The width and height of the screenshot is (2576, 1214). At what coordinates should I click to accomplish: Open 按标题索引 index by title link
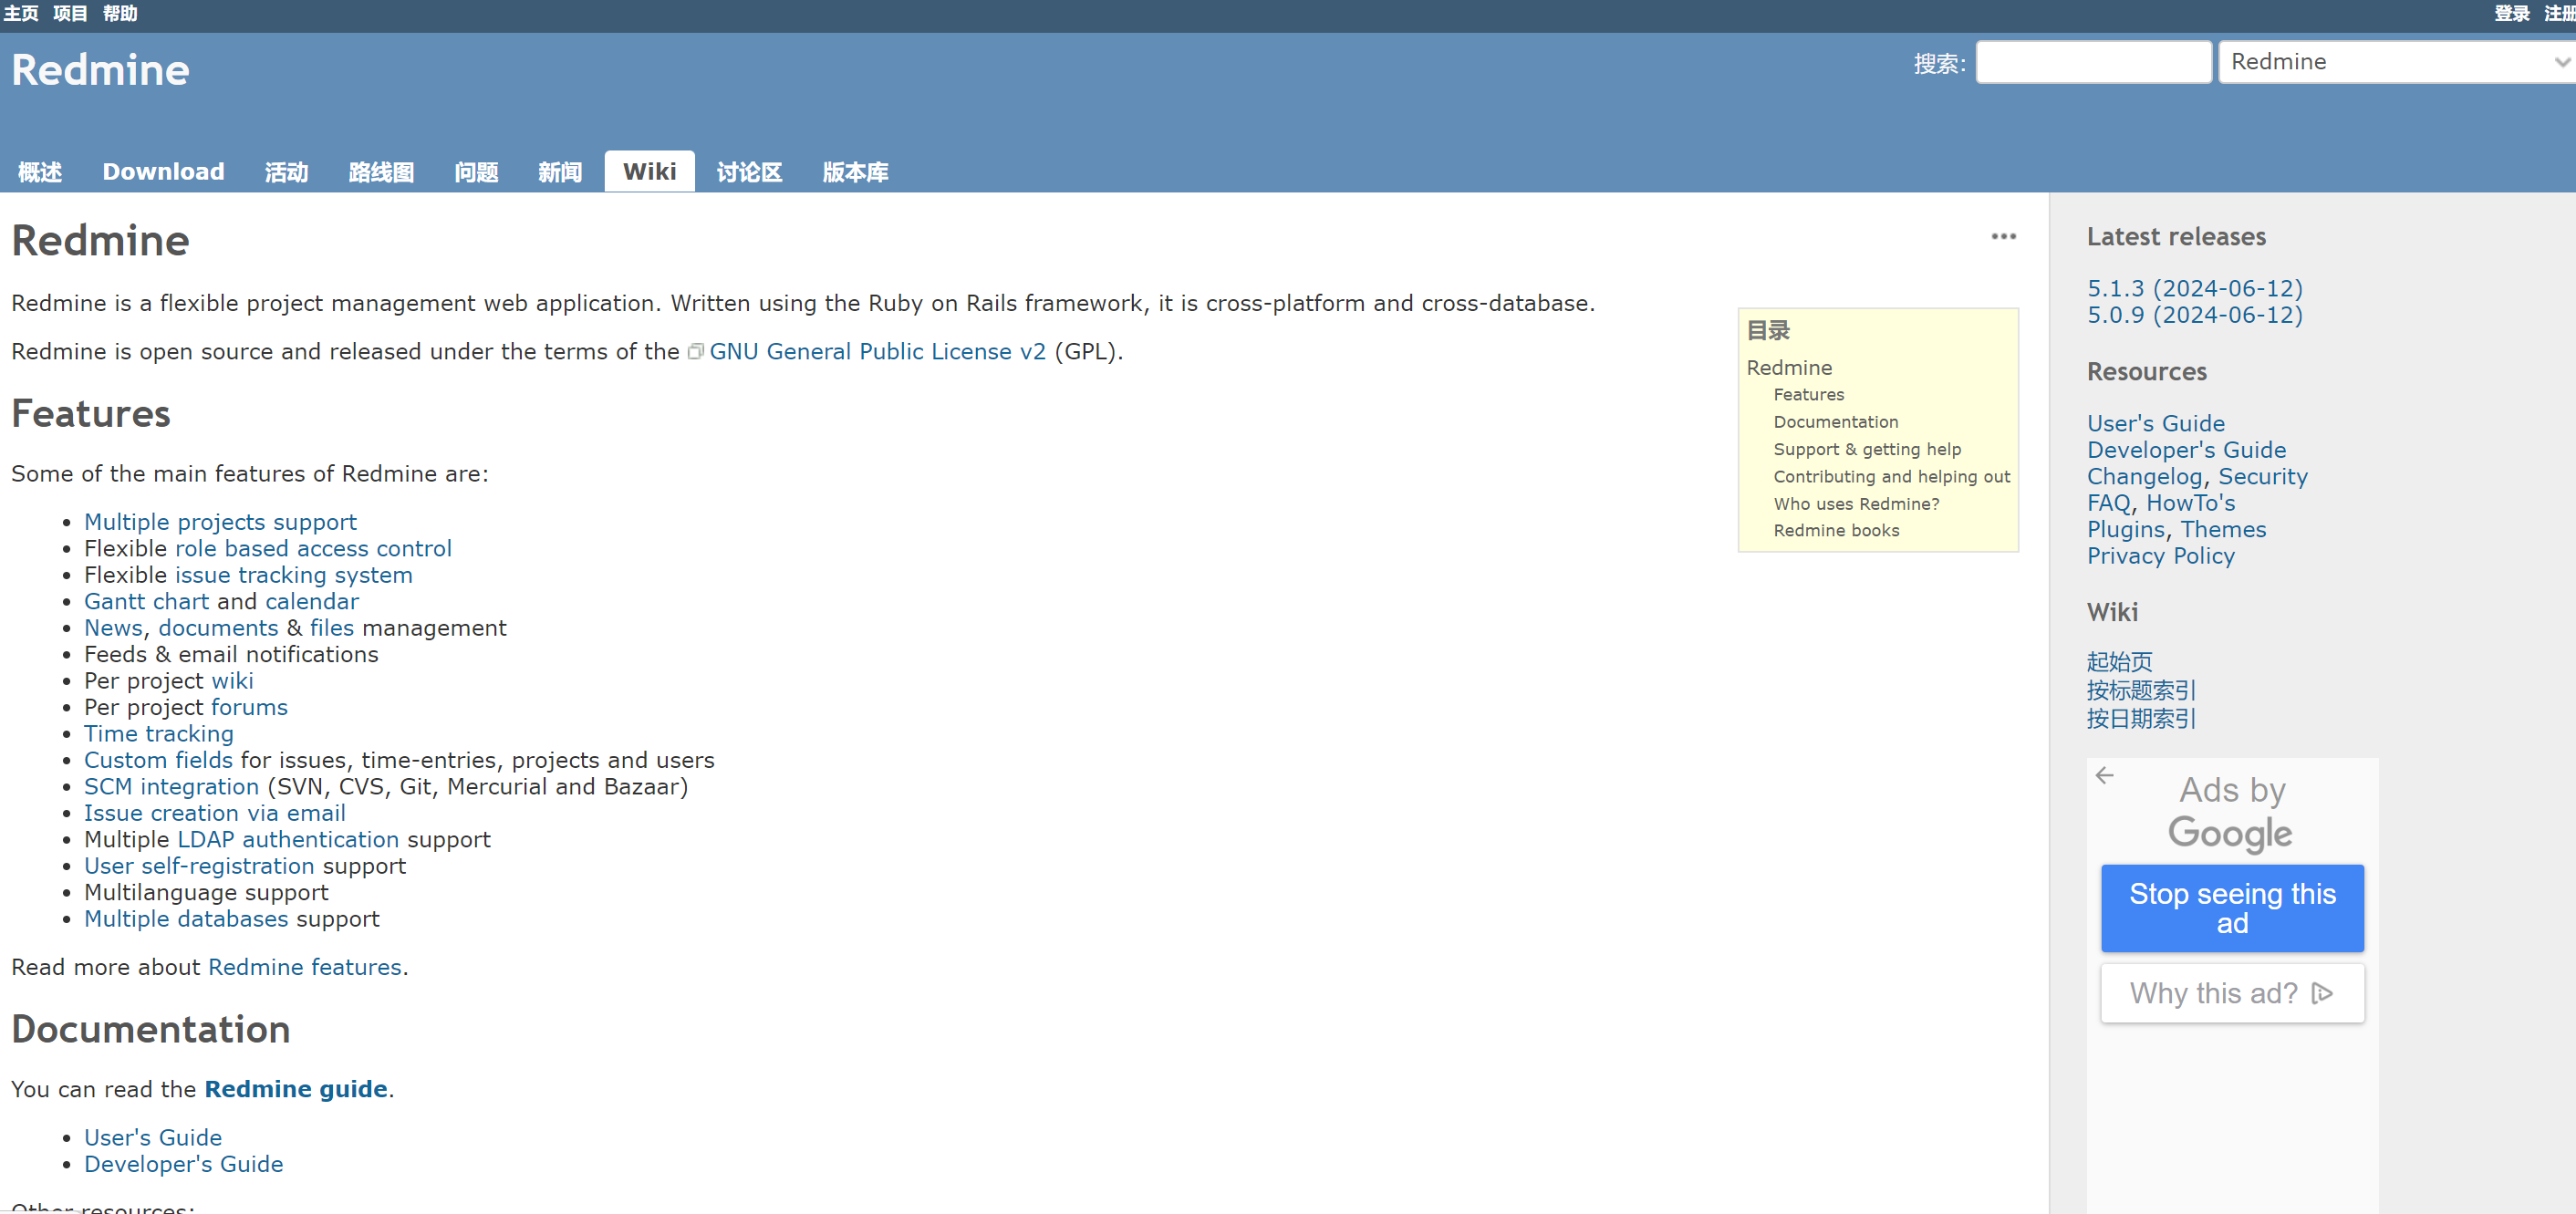pos(2141,691)
